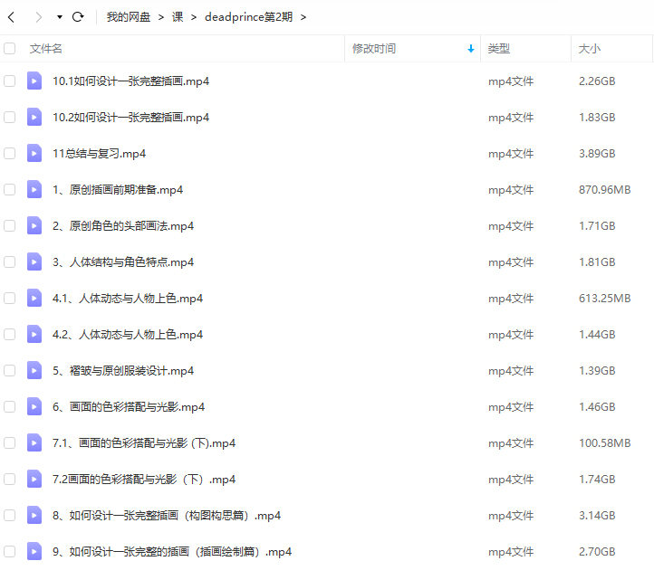The width and height of the screenshot is (654, 580).
Task: Sort files by 大小 column
Action: pyautogui.click(x=590, y=49)
